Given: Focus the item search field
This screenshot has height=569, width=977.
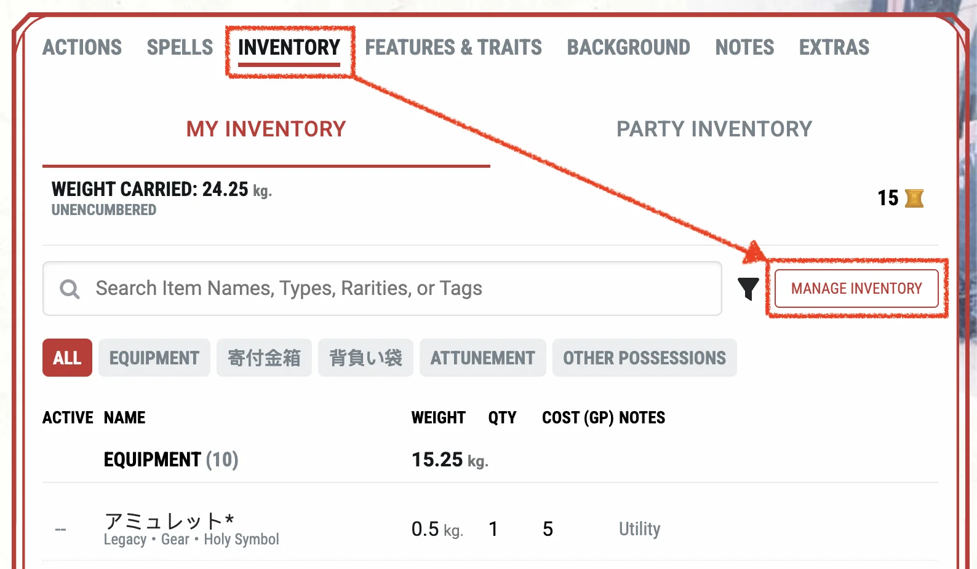Looking at the screenshot, I should [394, 288].
